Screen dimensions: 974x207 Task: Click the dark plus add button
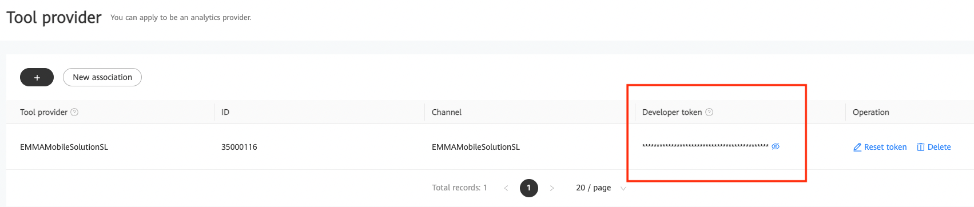[x=37, y=77]
